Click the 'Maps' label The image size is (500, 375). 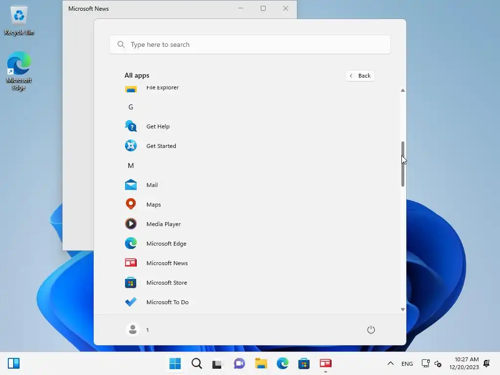(x=153, y=205)
